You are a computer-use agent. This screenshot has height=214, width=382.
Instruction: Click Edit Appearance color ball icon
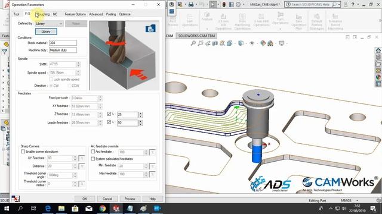(263, 43)
